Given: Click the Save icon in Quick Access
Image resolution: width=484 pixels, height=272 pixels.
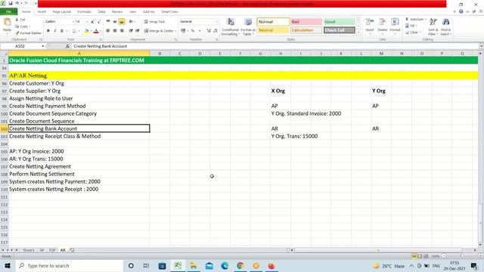Looking at the screenshot, I should [10, 3].
